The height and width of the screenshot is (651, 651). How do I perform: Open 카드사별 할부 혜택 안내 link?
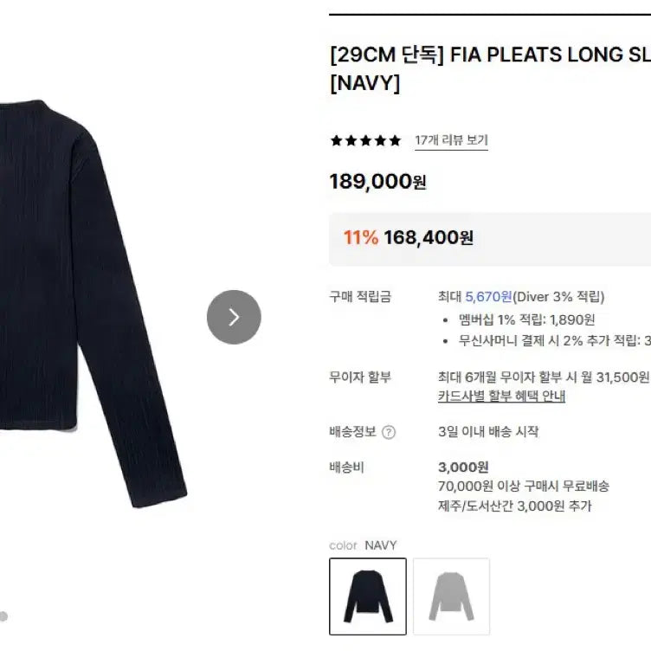point(501,396)
